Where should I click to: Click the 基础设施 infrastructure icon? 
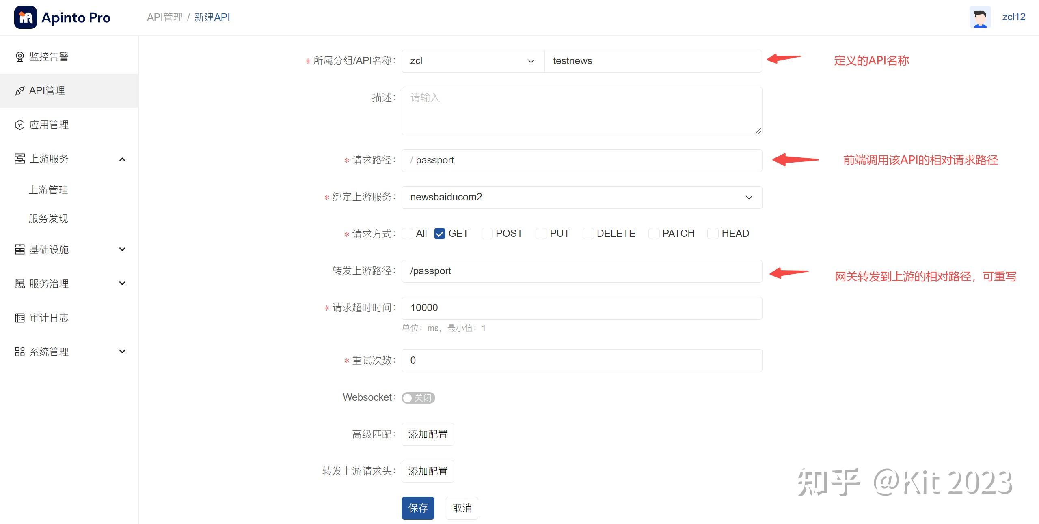point(19,249)
